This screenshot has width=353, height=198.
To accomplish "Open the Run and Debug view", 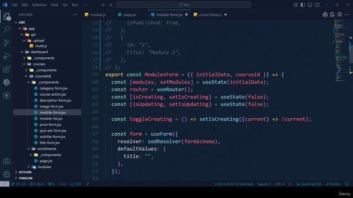I will 7,56.
